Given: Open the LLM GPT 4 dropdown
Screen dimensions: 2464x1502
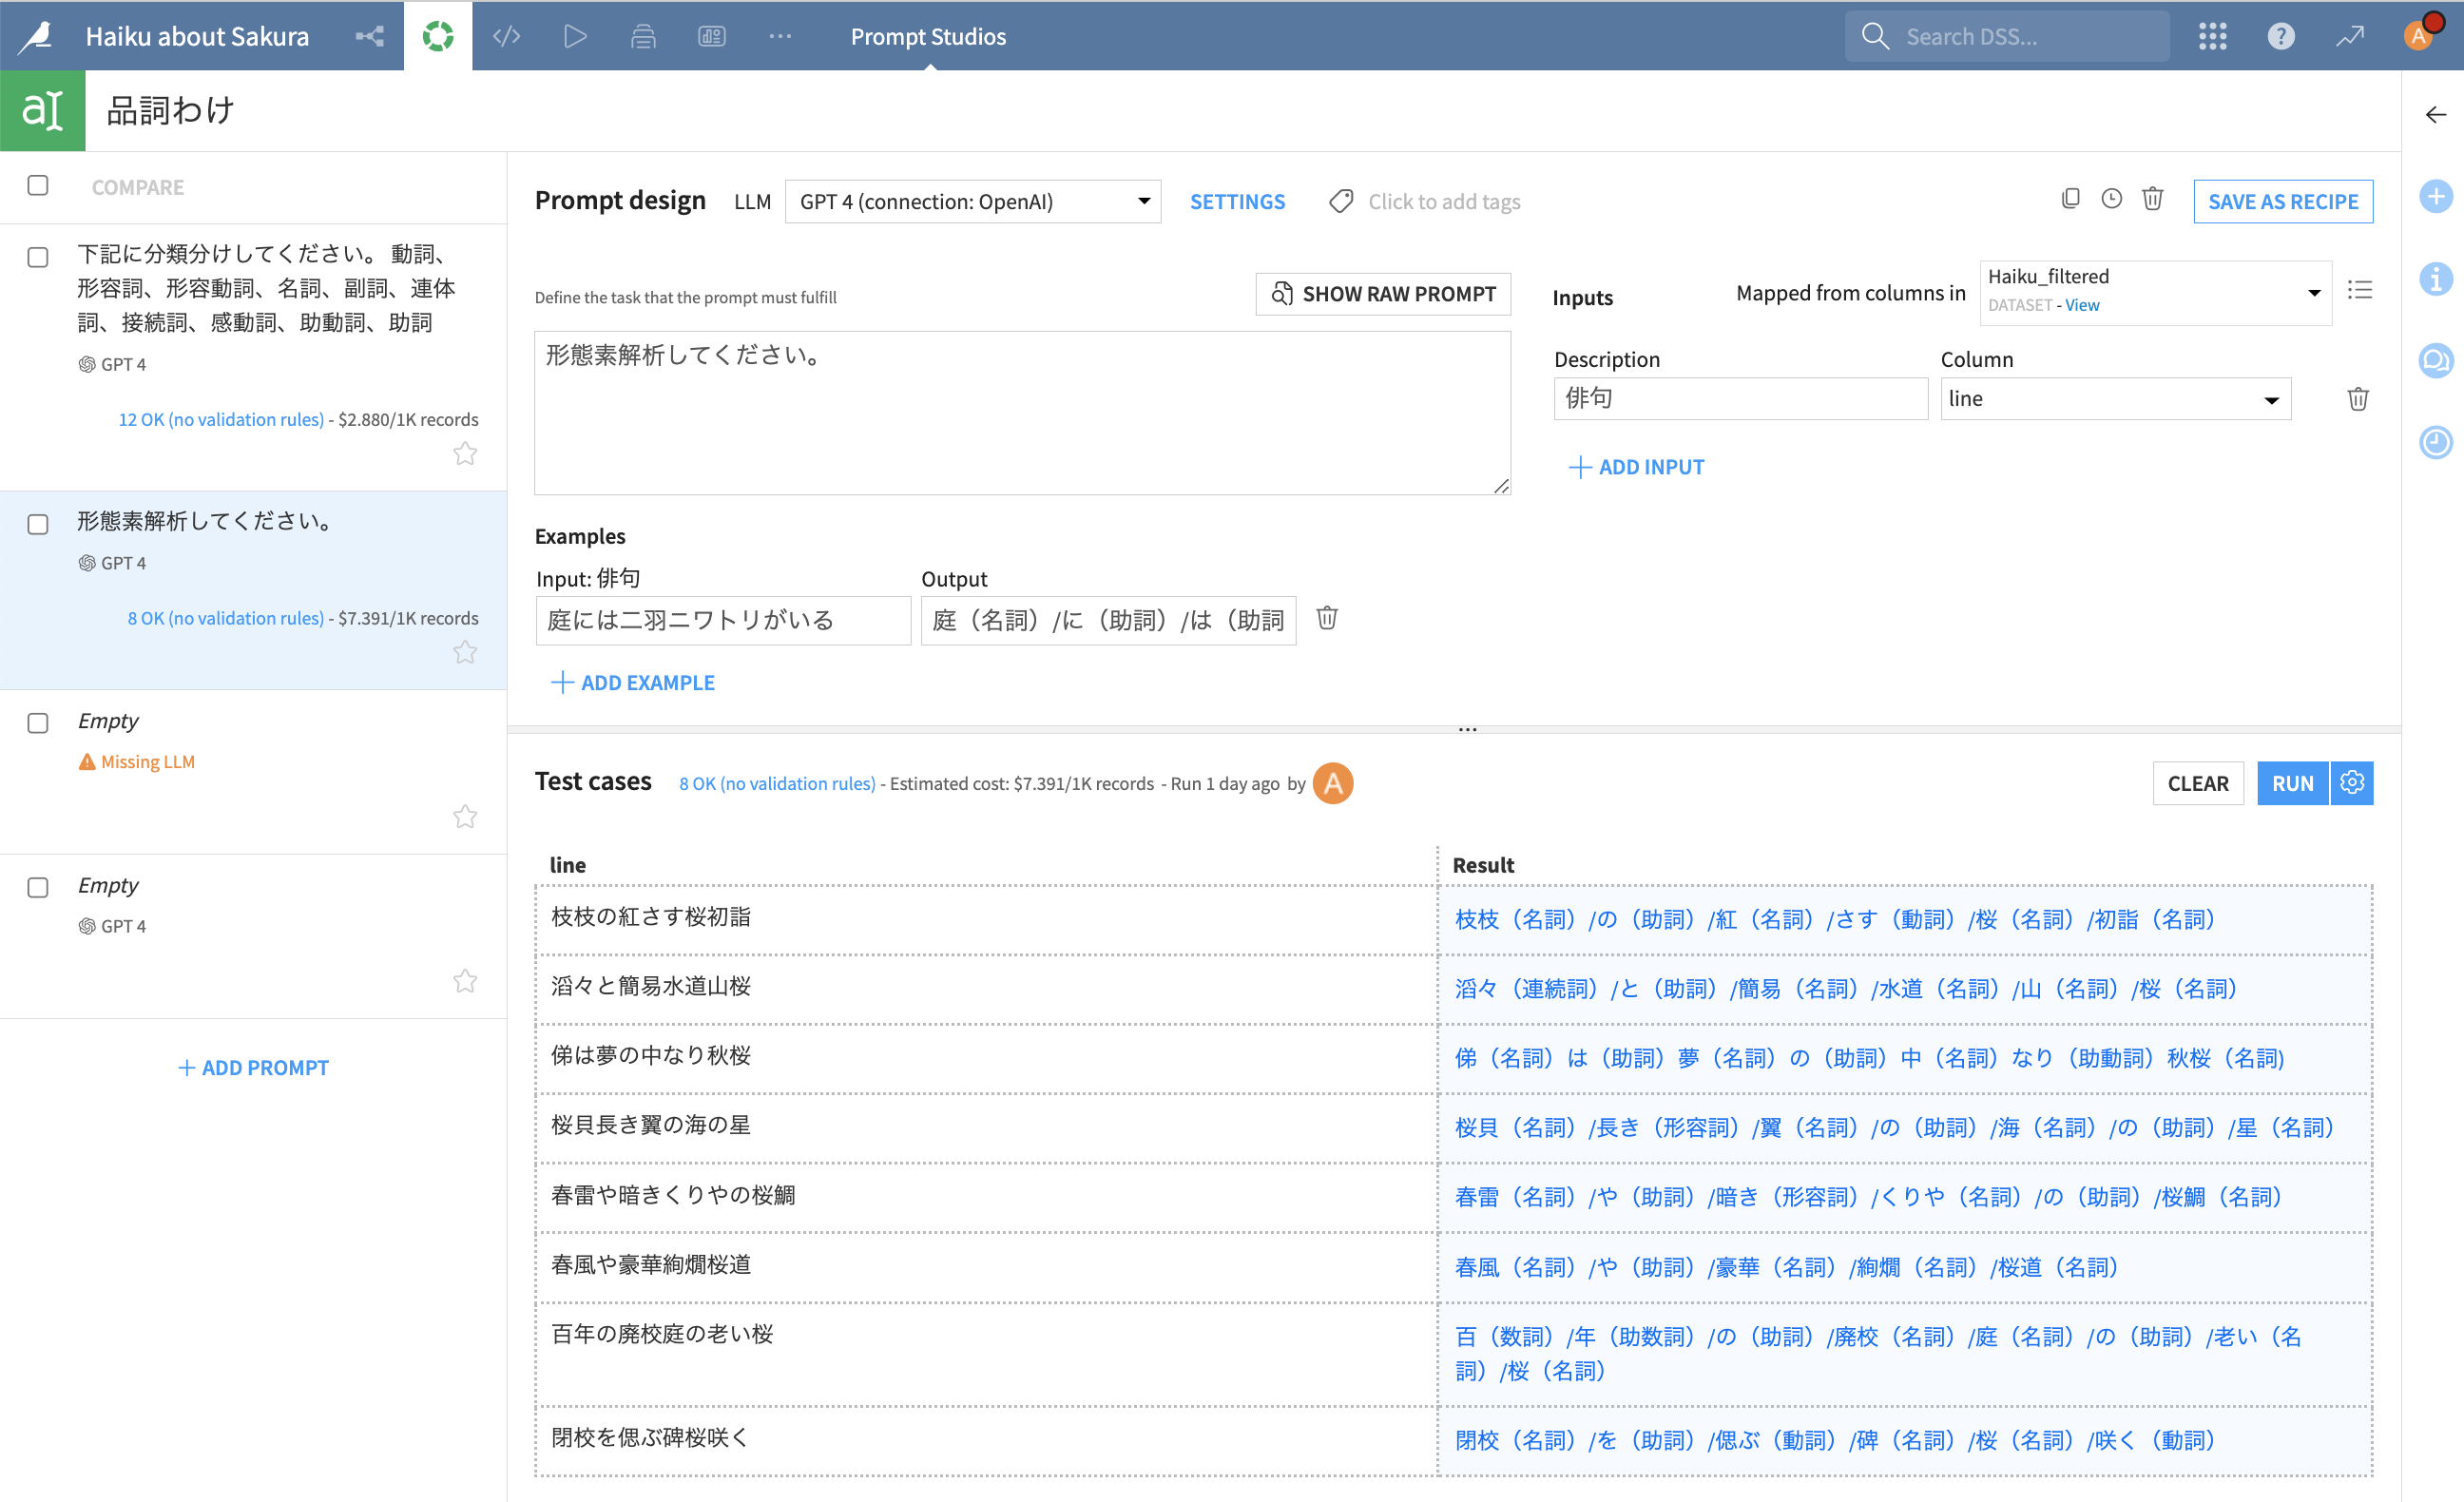Looking at the screenshot, I should tap(972, 202).
